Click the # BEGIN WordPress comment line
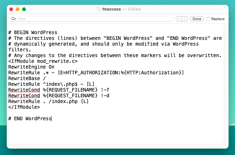Viewport: 235px width, 155px height. point(33,32)
